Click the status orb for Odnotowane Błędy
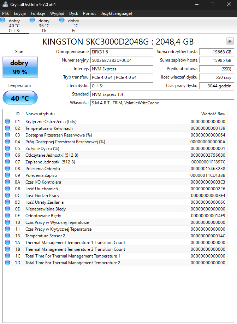This screenshot has height=324, width=237. coord(7,215)
